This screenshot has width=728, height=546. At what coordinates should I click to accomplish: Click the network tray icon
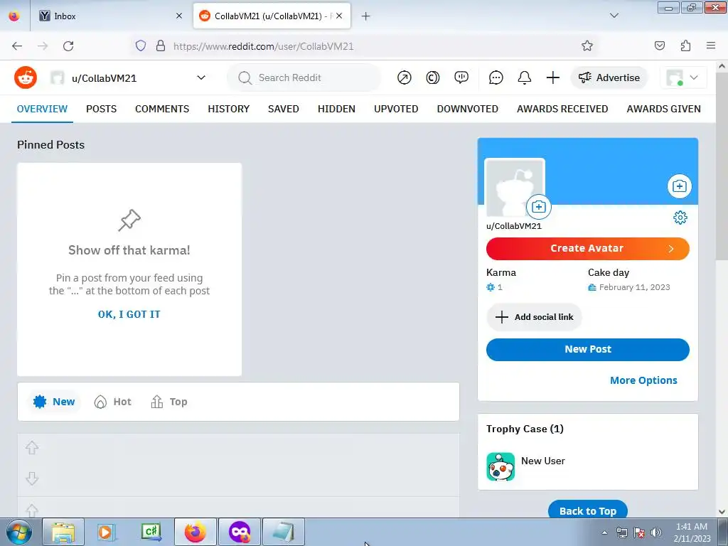[x=621, y=532]
